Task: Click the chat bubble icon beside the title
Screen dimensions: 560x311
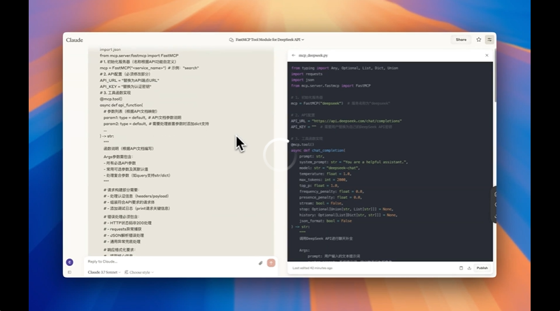Action: (x=231, y=40)
